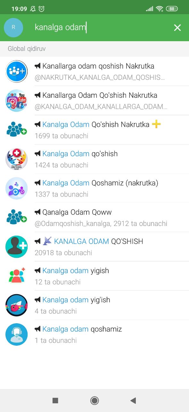189x412 pixels.
Task: Tap the red-cross people circle avatar
Action: (17, 159)
